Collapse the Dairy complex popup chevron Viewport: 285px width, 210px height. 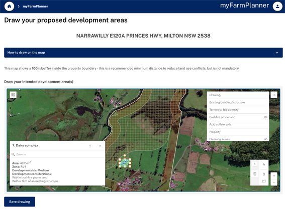(x=90, y=146)
